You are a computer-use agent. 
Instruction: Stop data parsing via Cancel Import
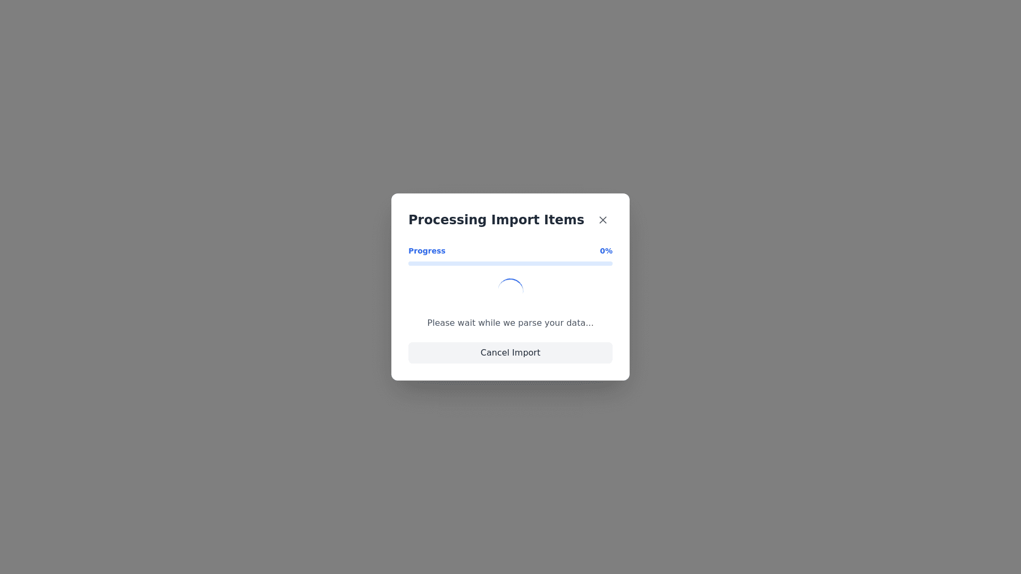510,353
